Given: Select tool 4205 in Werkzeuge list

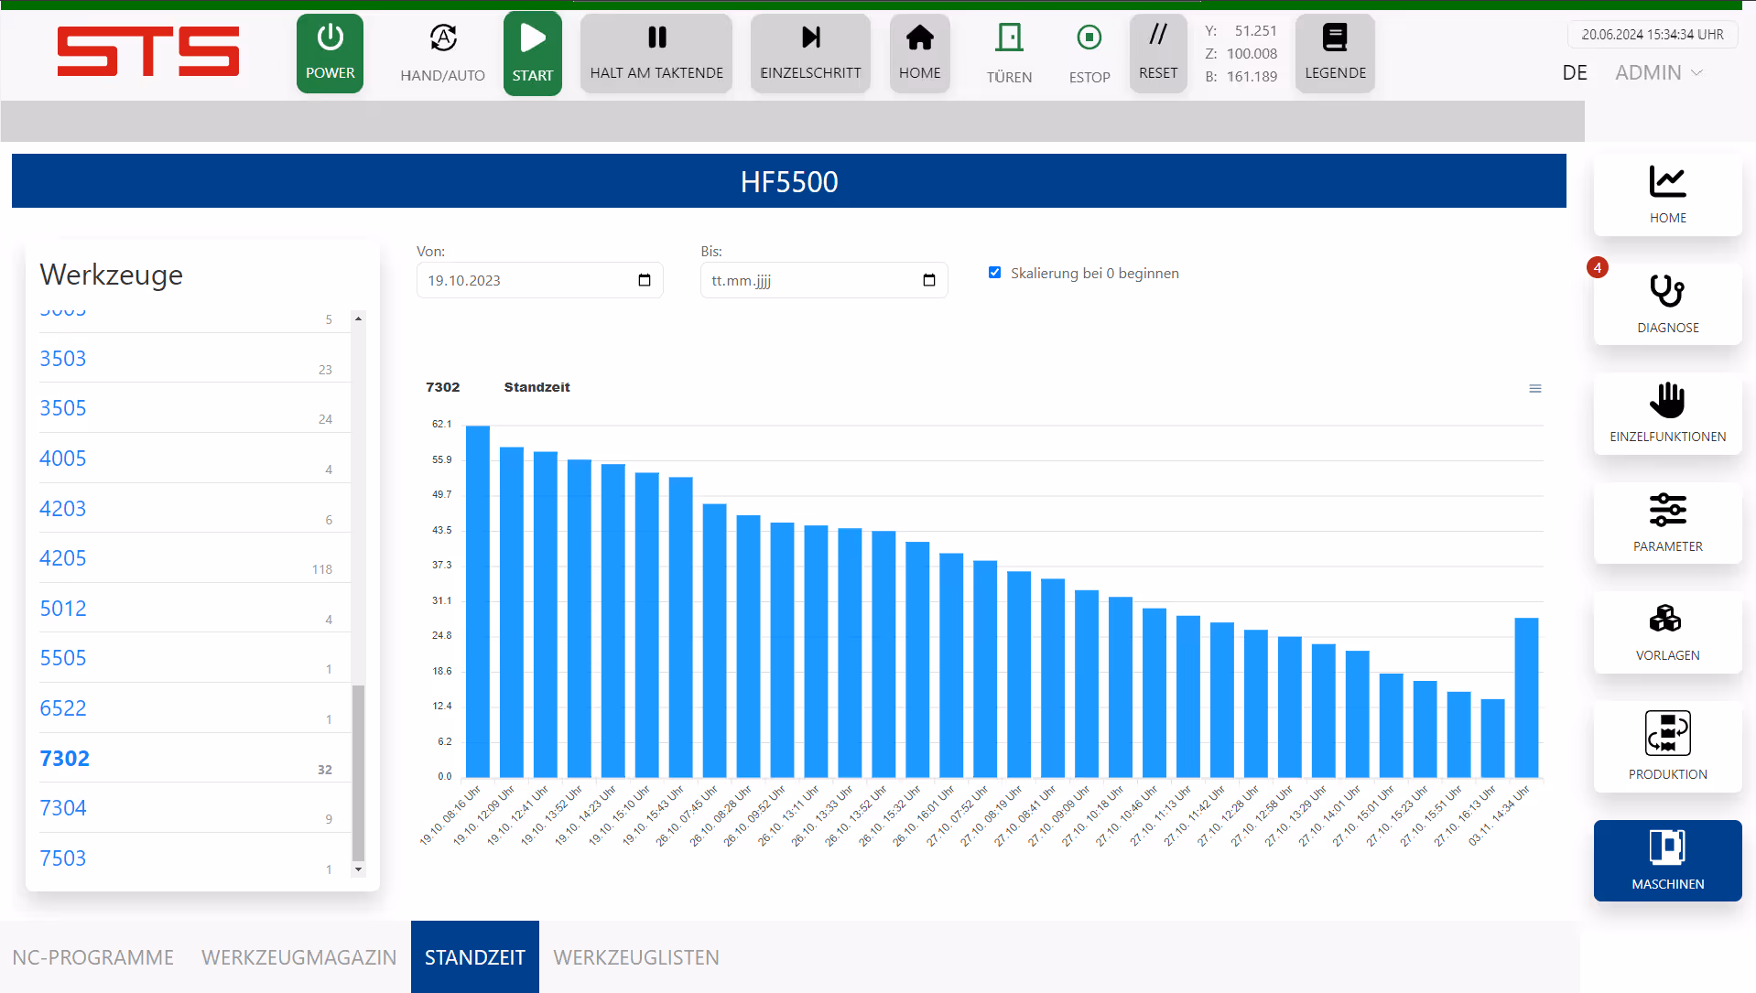Looking at the screenshot, I should [x=63, y=558].
